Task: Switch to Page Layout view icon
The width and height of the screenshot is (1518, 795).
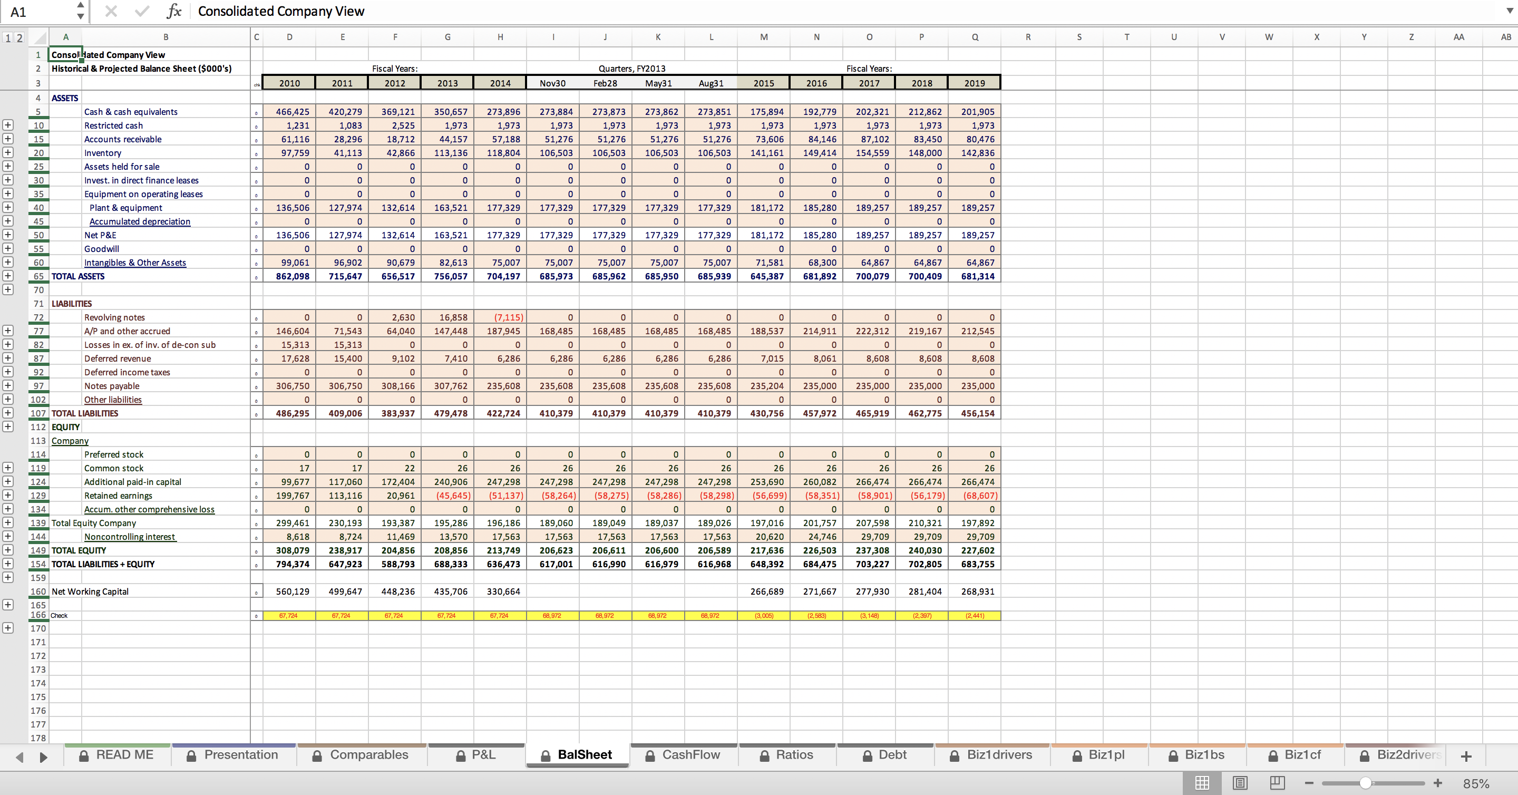Action: pyautogui.click(x=1240, y=783)
